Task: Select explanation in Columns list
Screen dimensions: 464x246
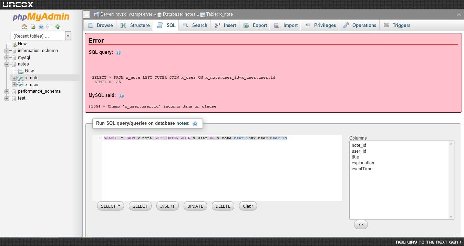Action: 363,163
